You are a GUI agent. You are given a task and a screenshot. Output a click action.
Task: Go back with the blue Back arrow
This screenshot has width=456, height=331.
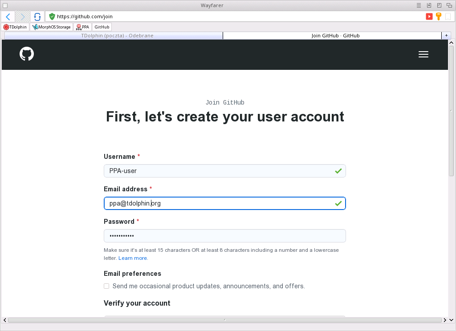click(x=8, y=16)
